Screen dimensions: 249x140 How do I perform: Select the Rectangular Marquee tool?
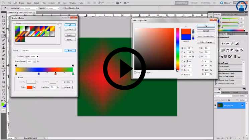click(3, 21)
